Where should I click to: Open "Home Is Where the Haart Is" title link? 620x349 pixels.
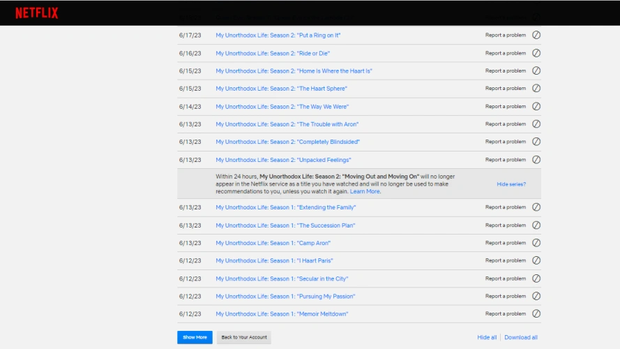point(294,71)
